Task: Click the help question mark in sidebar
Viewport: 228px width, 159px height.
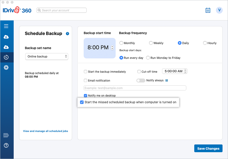Action: pos(6,145)
